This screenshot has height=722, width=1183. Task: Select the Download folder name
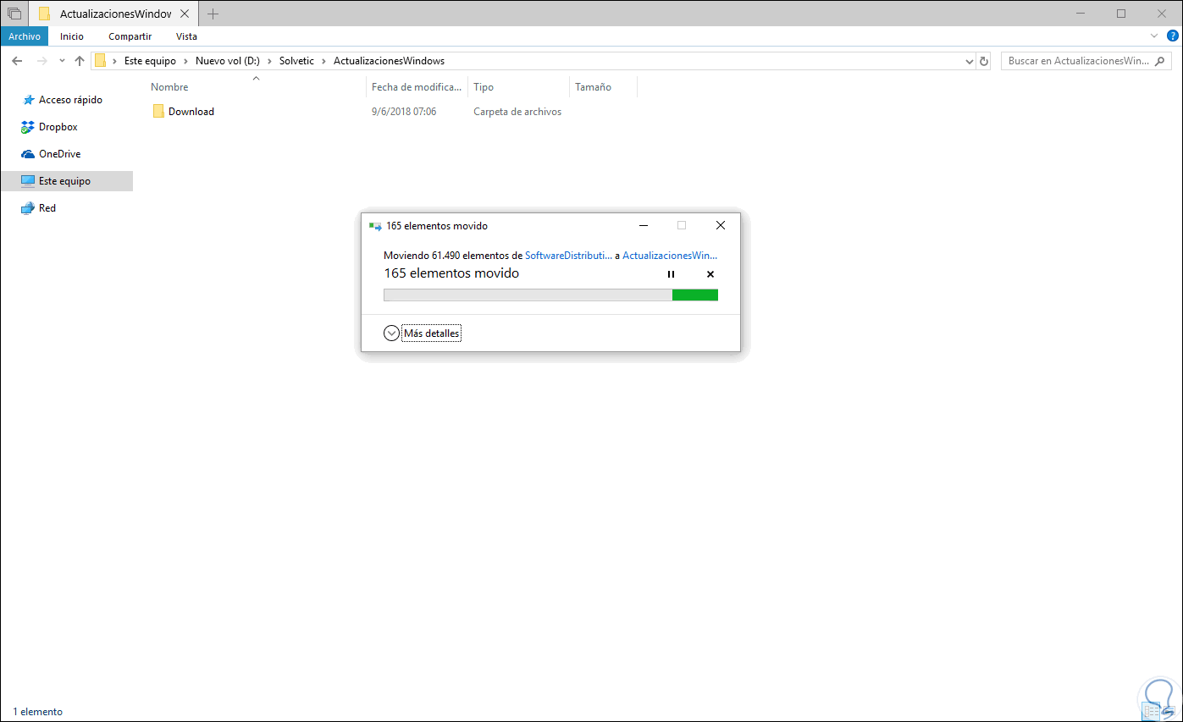click(x=191, y=112)
